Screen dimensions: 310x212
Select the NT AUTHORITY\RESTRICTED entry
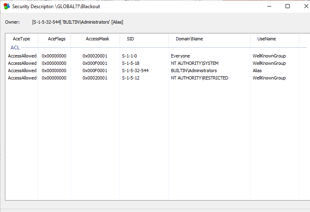tap(199, 78)
